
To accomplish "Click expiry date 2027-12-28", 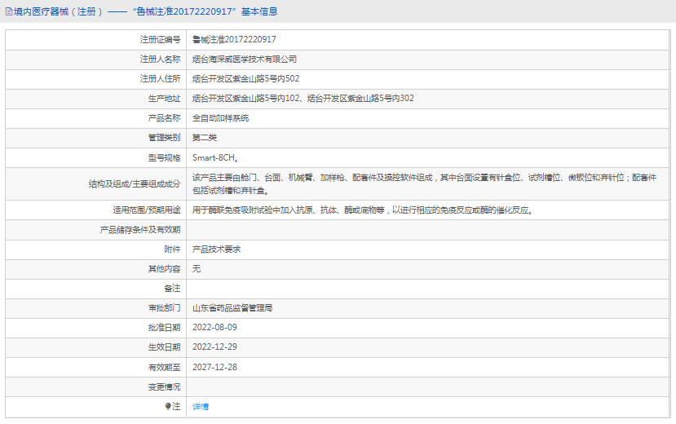I will 214,367.
